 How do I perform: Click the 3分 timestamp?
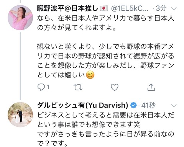tap(161, 8)
